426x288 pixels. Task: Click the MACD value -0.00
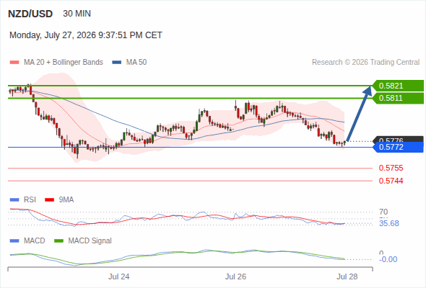point(388,259)
